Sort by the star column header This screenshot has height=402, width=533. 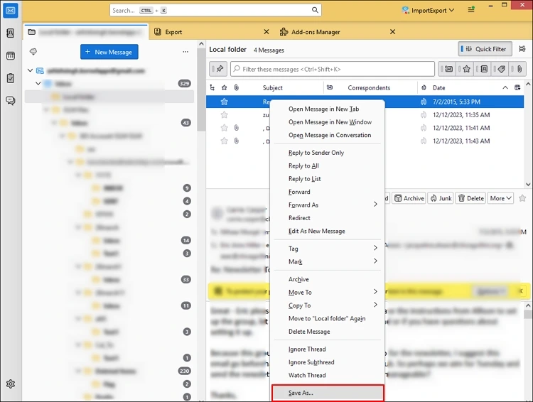(224, 87)
